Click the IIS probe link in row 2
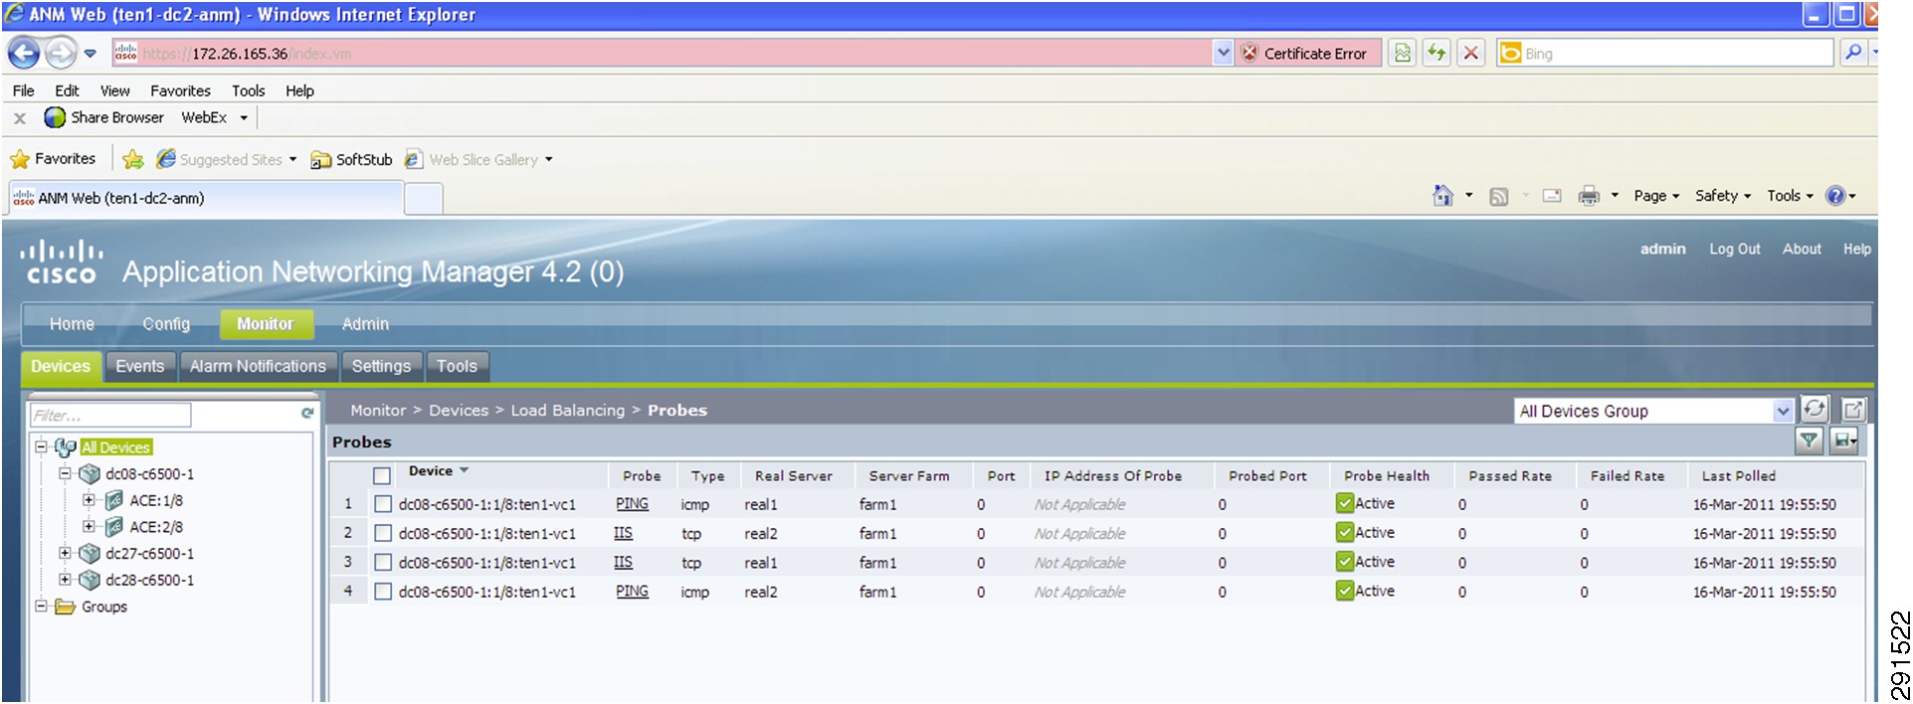Screen dimensions: 1913x704 tap(623, 533)
